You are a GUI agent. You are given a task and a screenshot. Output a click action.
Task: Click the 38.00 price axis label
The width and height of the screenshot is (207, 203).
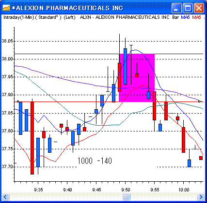pos(7,59)
